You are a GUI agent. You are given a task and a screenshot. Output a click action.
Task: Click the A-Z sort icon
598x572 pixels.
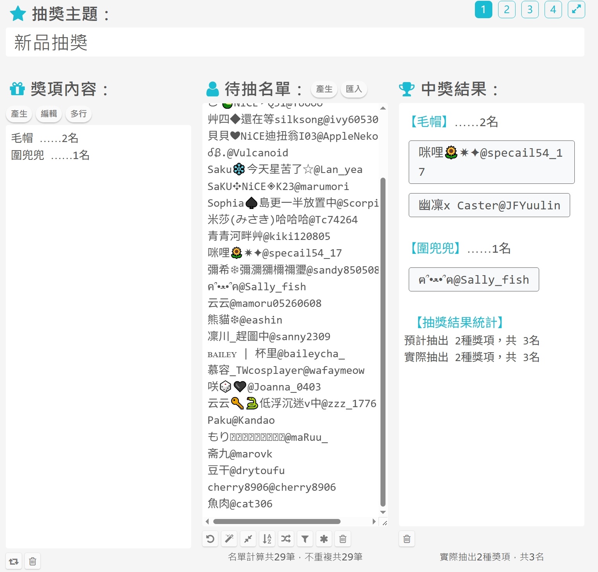pyautogui.click(x=267, y=539)
